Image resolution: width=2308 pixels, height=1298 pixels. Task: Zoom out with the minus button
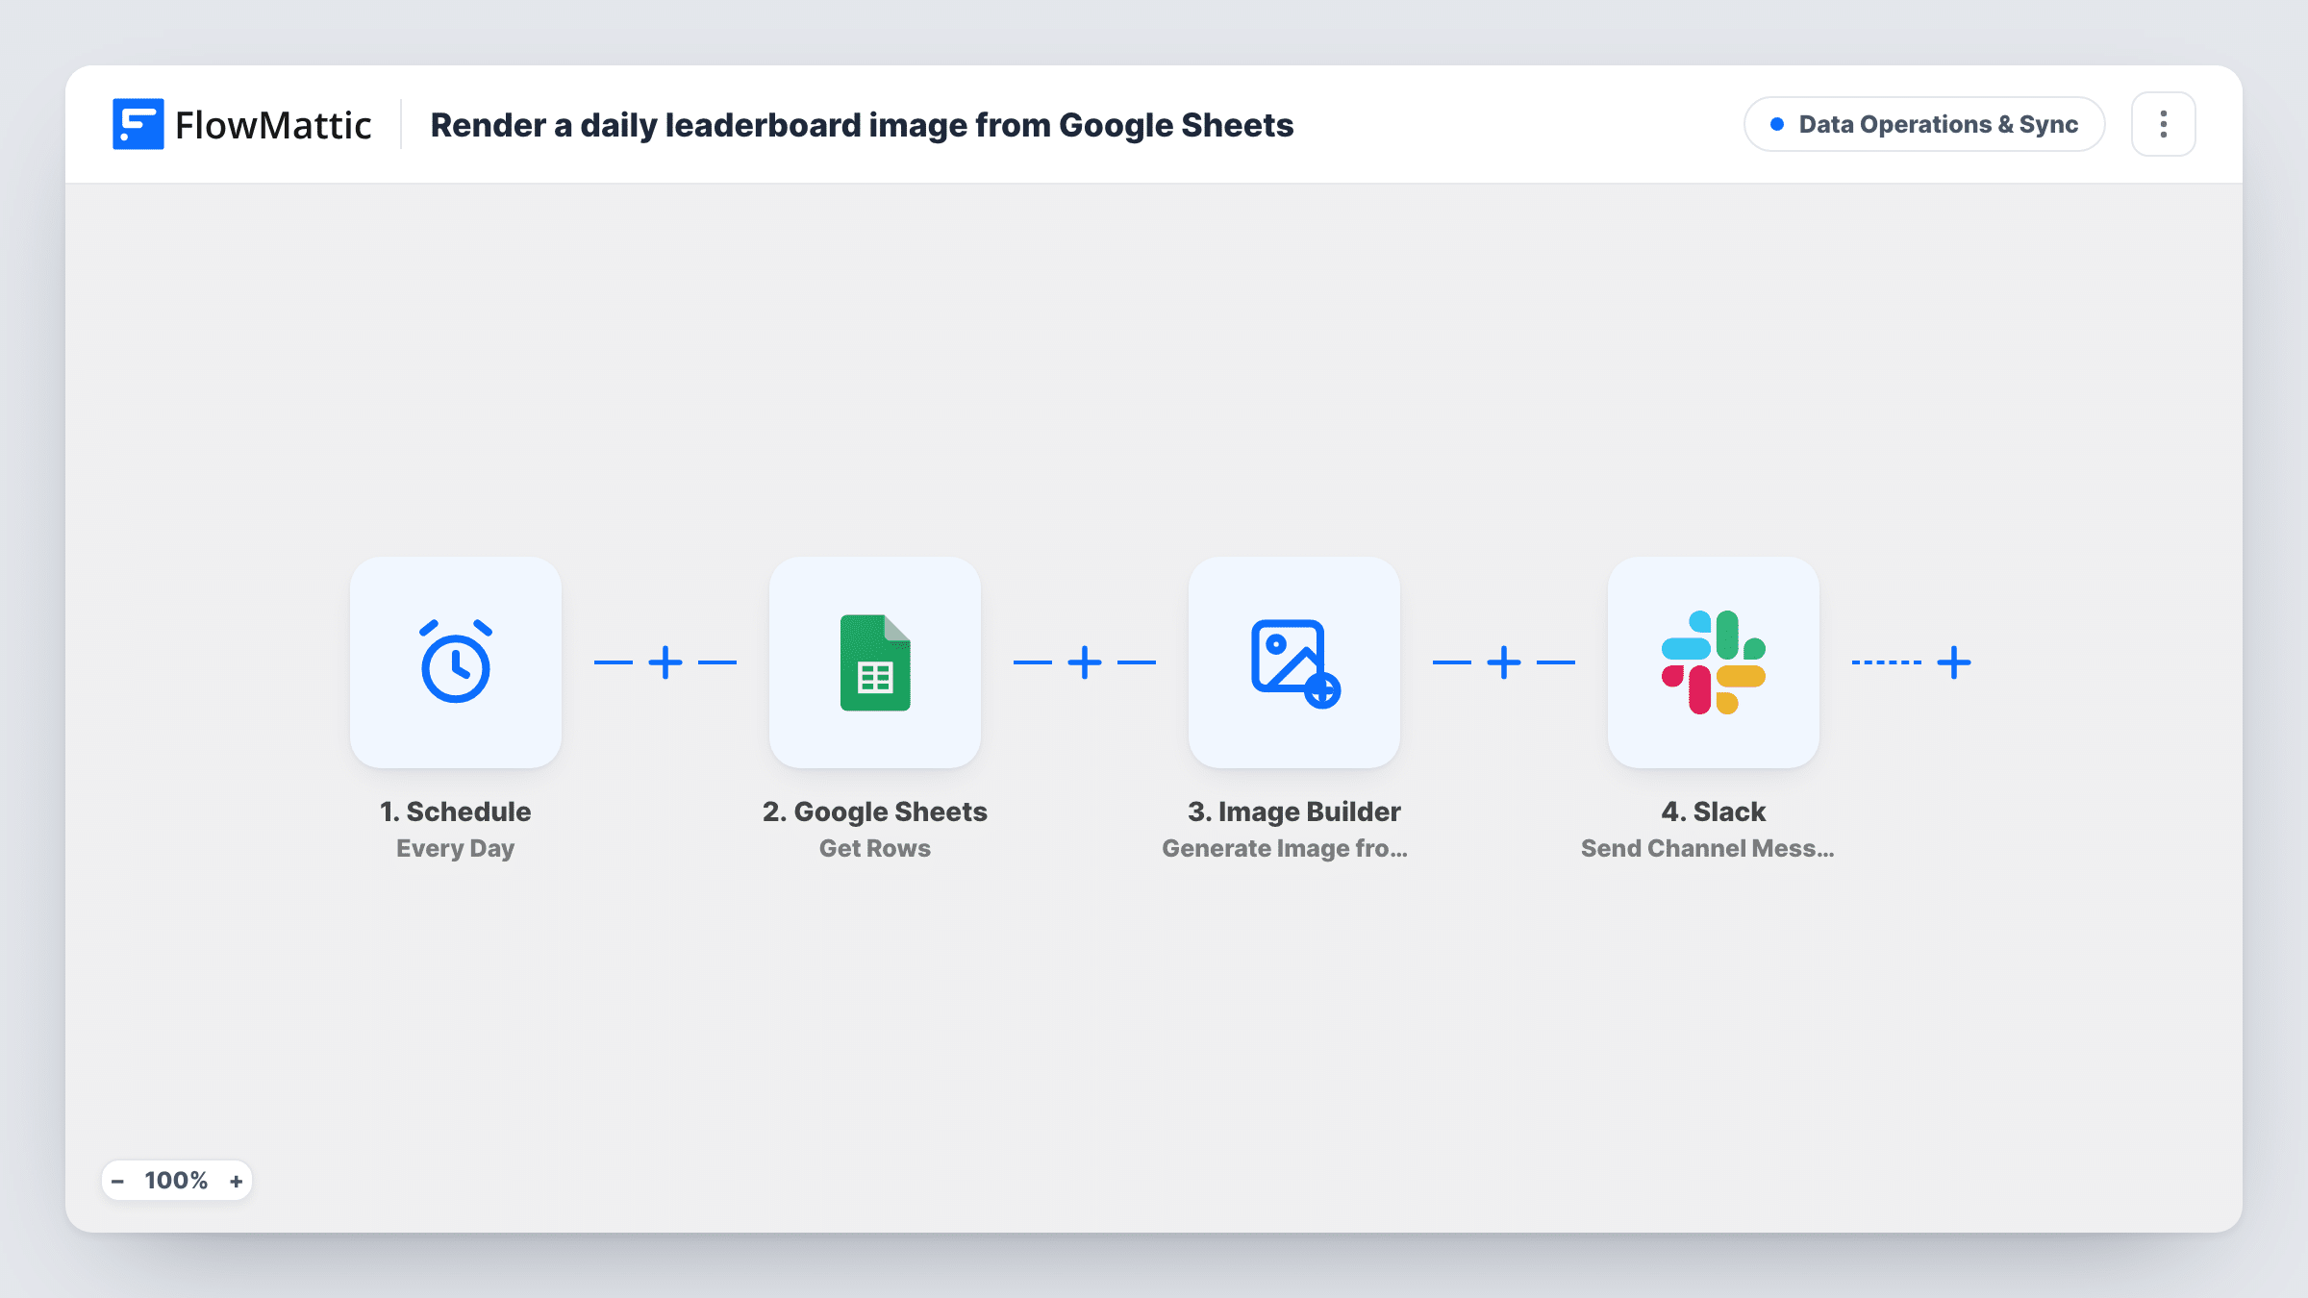pos(117,1181)
